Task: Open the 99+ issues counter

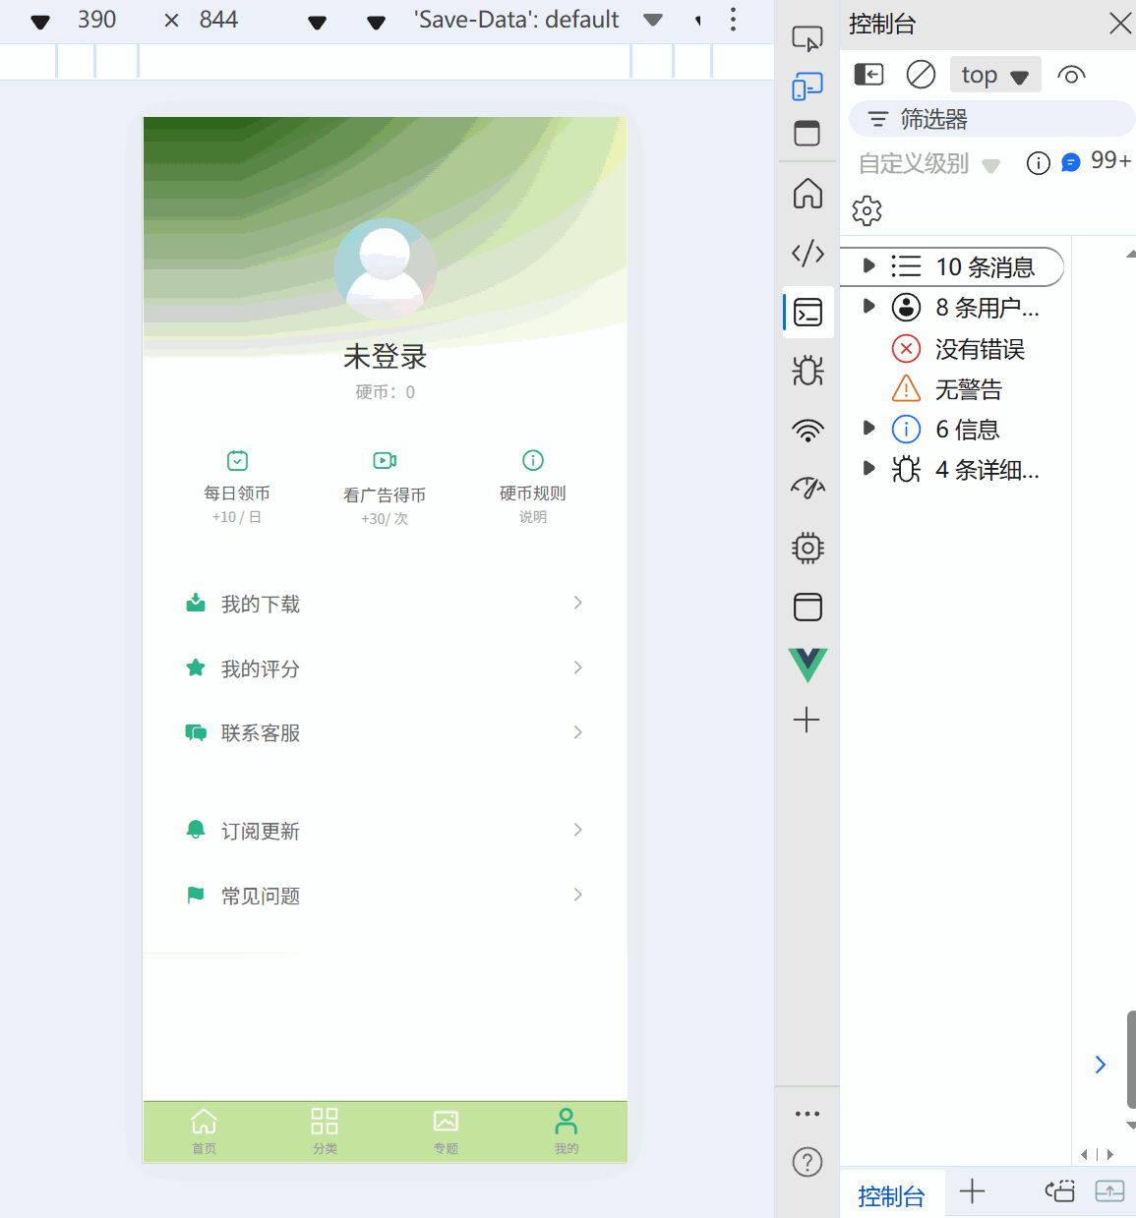Action: click(x=1097, y=161)
